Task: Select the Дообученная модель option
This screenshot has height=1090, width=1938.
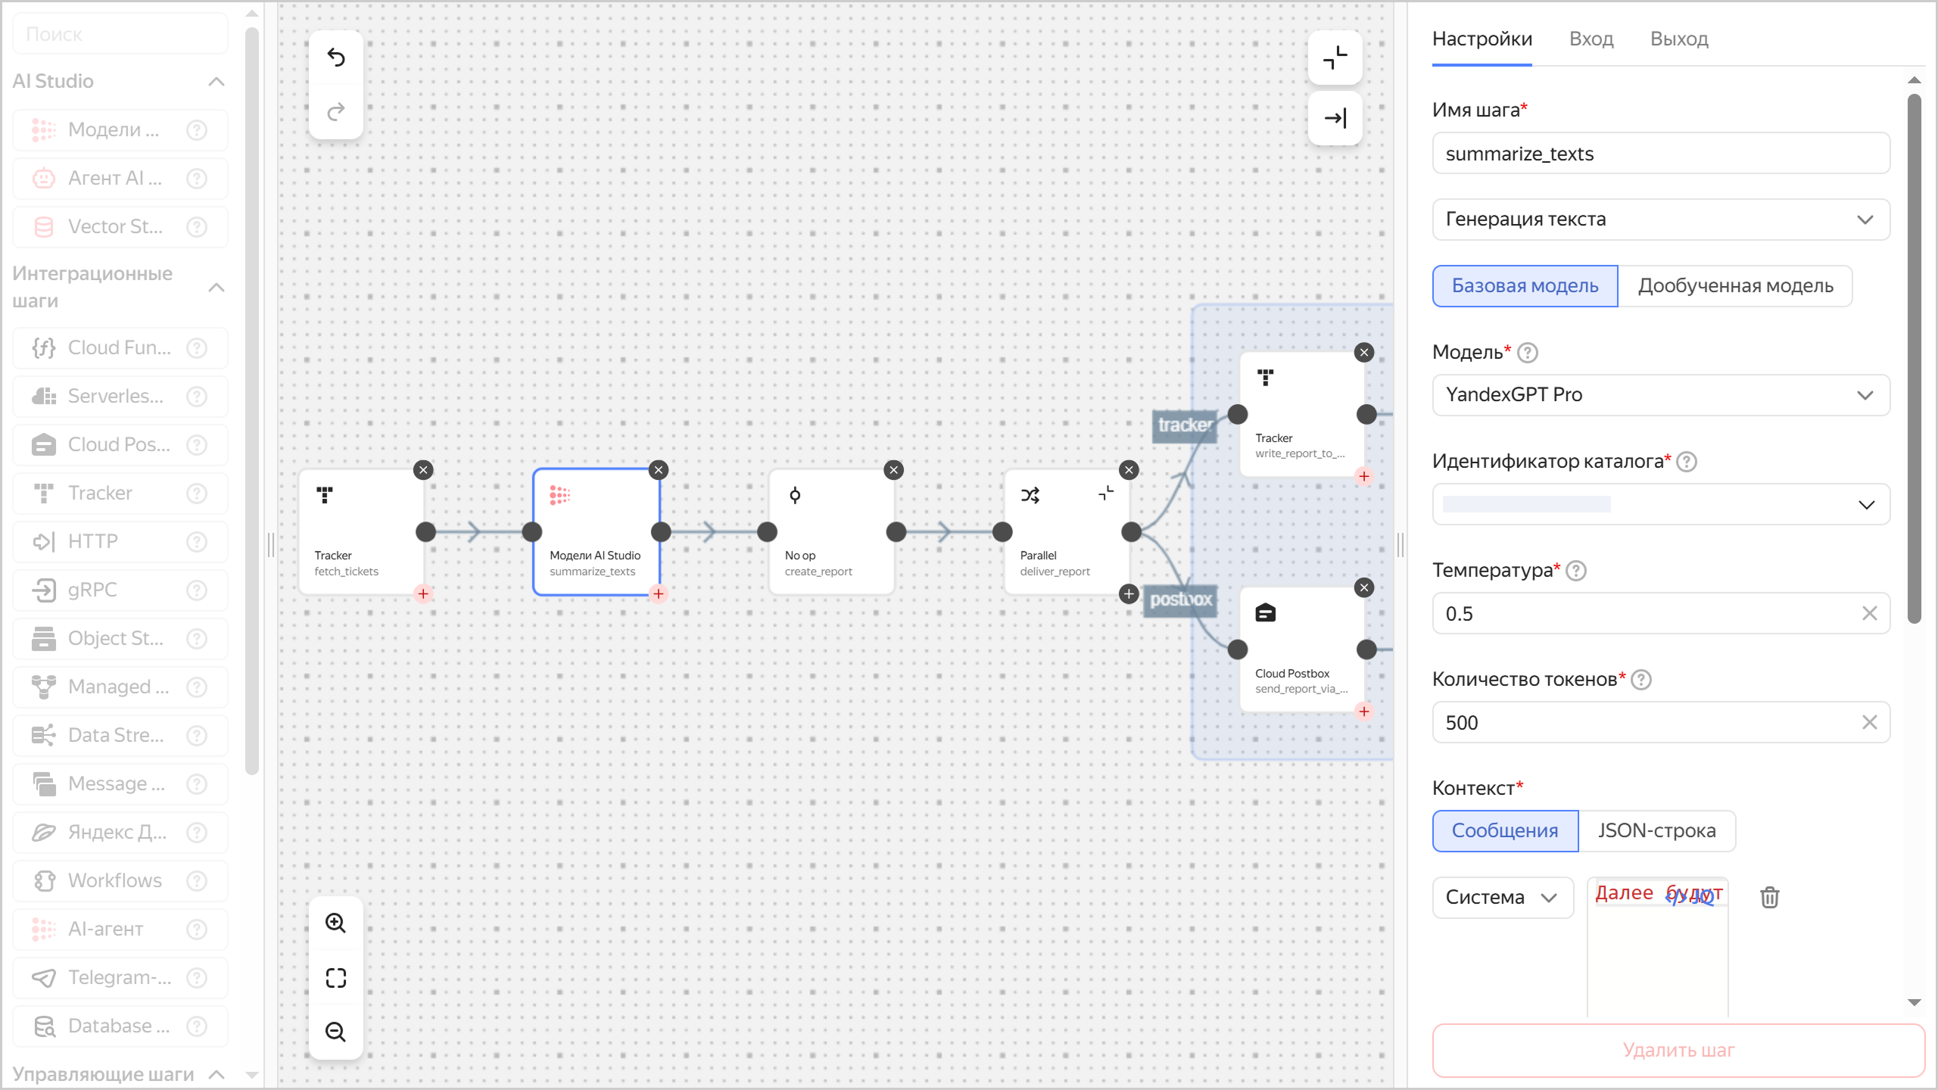Action: click(1735, 285)
